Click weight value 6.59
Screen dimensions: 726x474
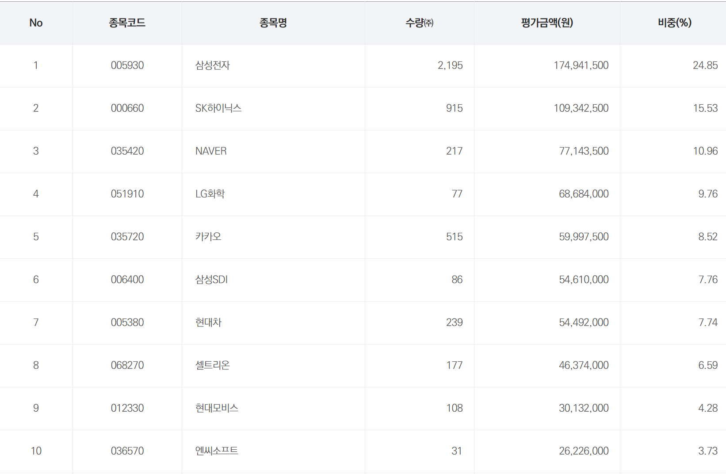[708, 365]
